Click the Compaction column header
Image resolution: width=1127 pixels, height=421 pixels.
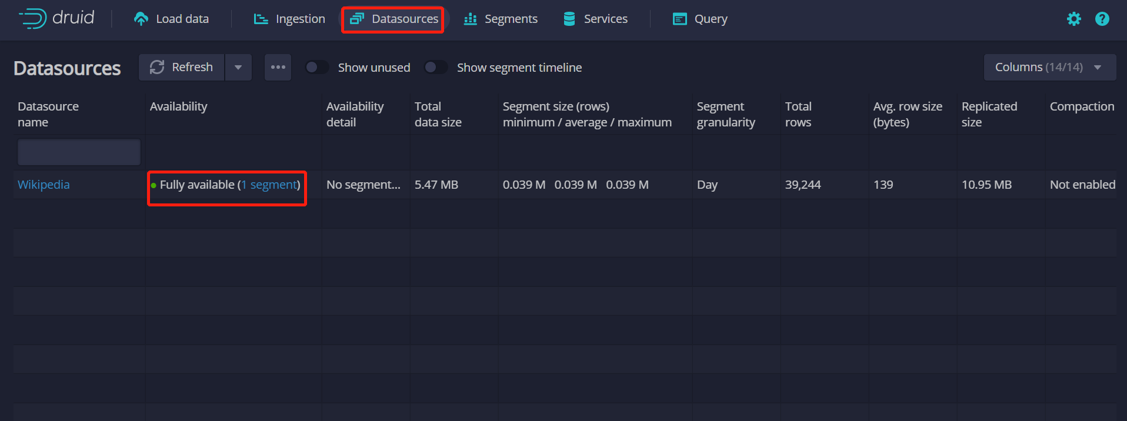point(1081,114)
